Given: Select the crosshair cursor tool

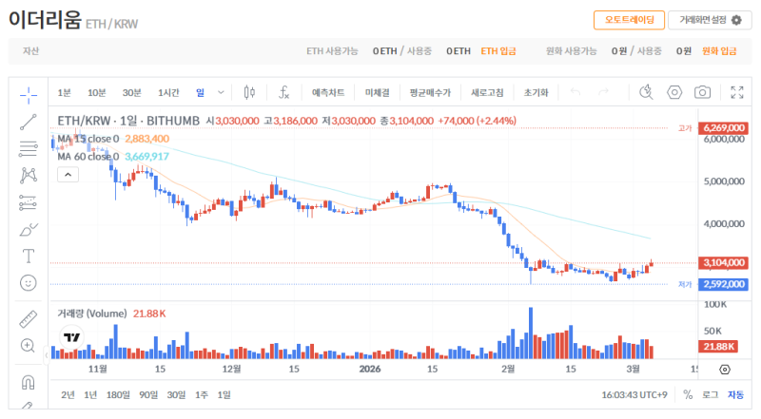Looking at the screenshot, I should tap(29, 95).
